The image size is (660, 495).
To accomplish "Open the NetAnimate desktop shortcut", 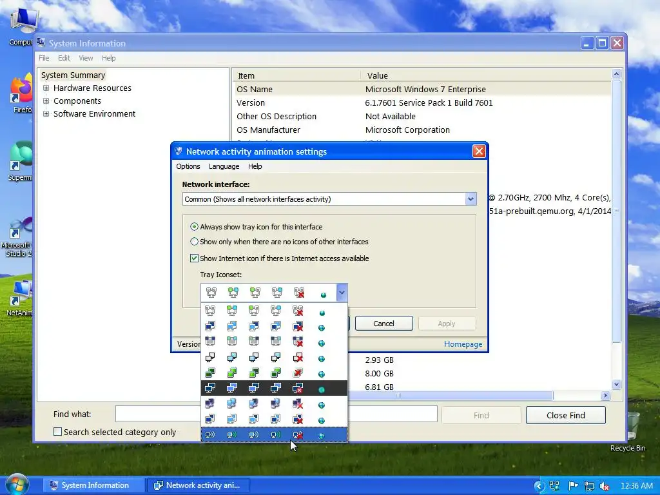I will (19, 298).
